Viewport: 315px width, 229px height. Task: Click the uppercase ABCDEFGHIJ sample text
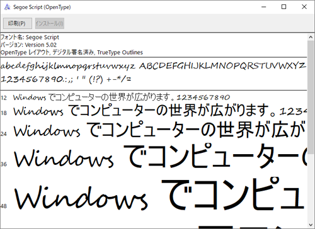pos(222,66)
